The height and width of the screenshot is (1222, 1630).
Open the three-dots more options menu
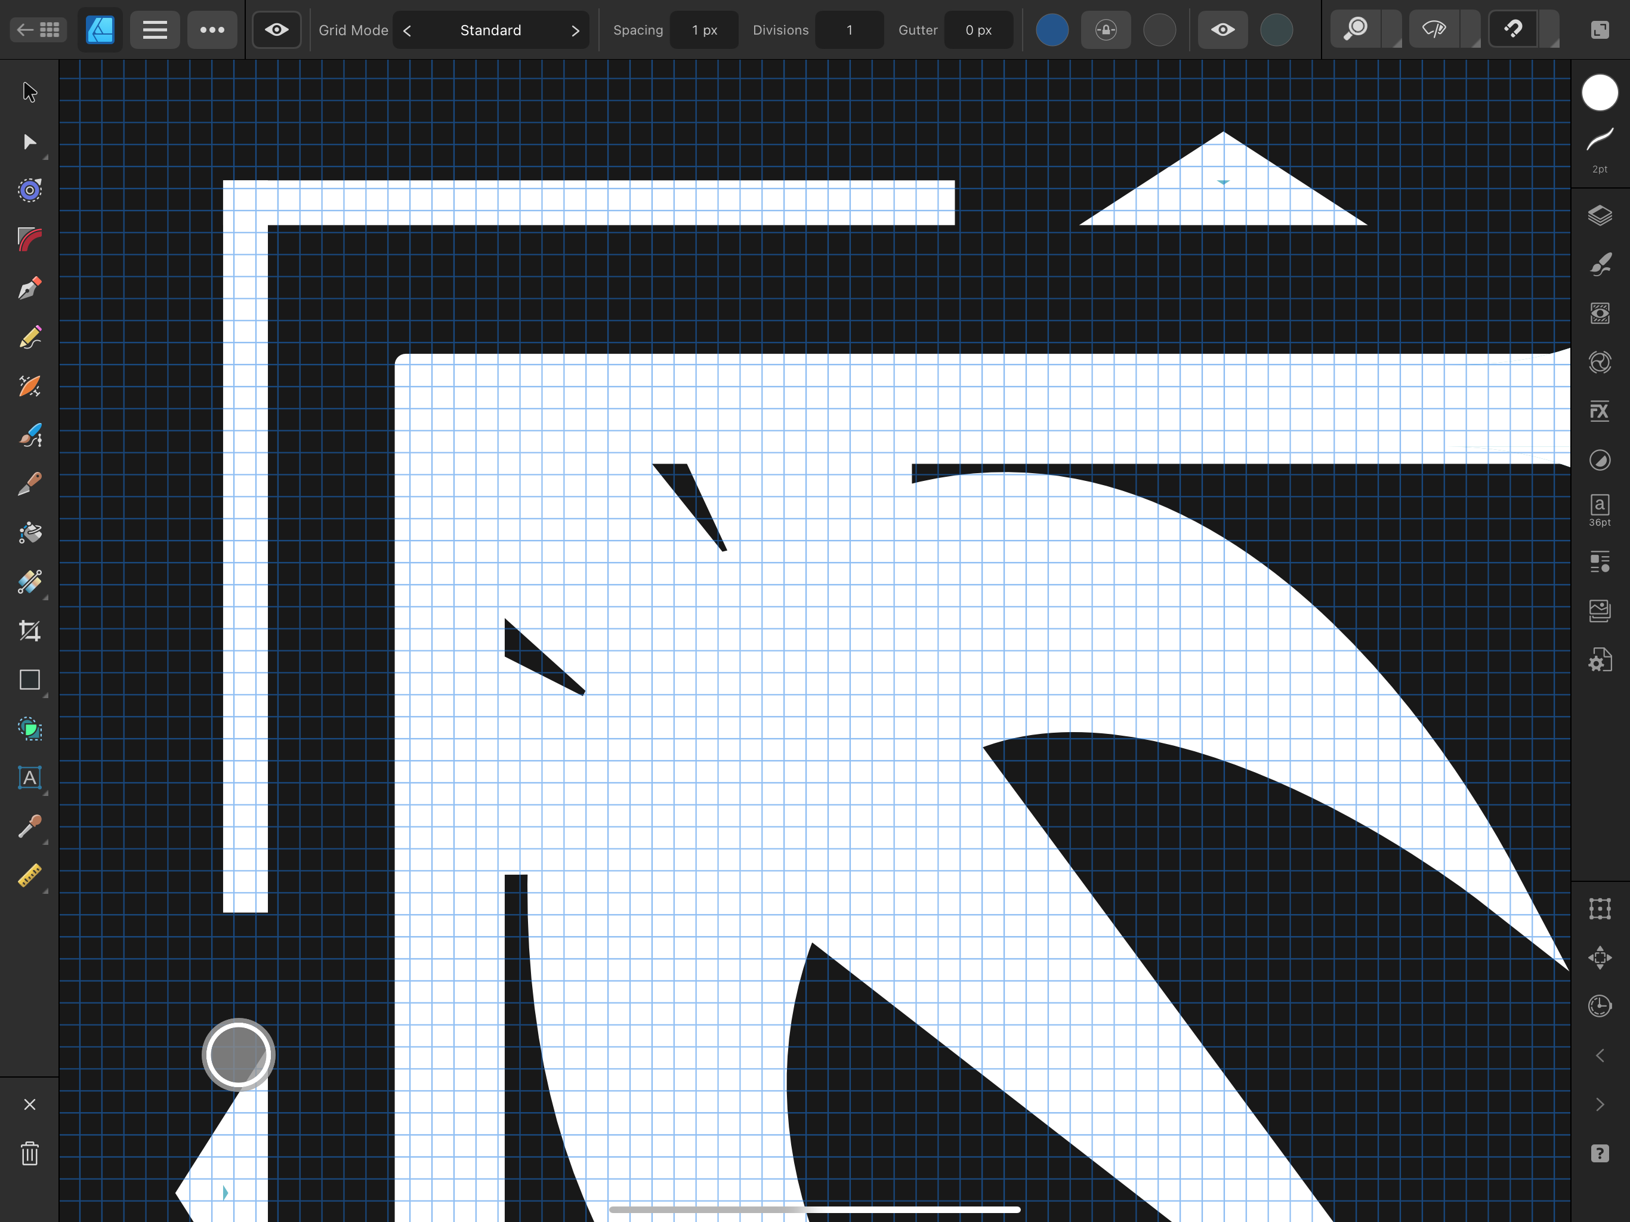click(x=212, y=29)
